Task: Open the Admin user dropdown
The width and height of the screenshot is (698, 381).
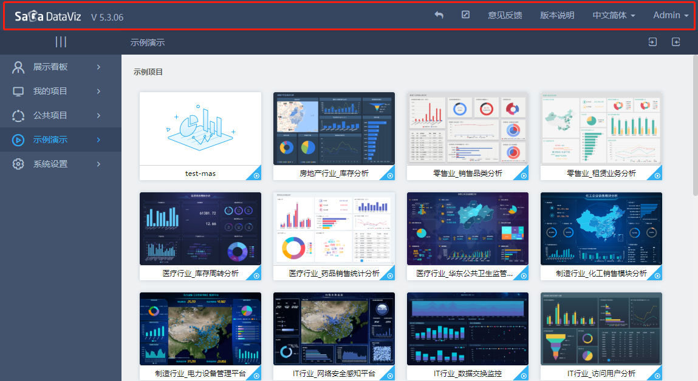Action: pos(671,15)
